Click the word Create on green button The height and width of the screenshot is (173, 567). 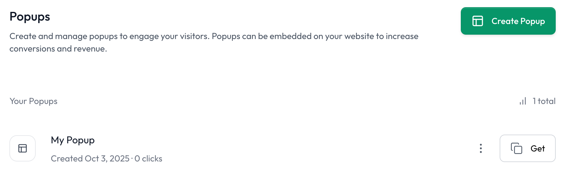(x=505, y=21)
